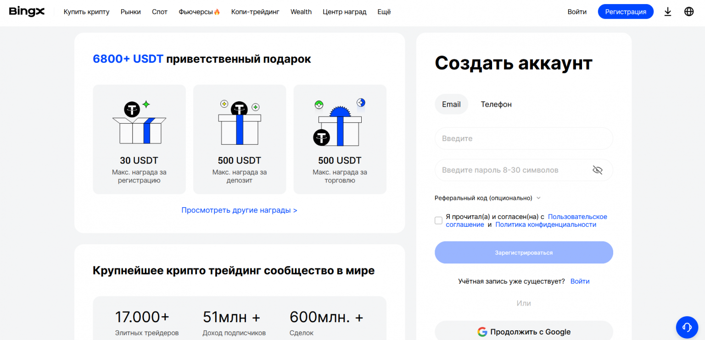705x340 pixels.
Task: Check the user agreement checkbox
Action: click(x=438, y=220)
